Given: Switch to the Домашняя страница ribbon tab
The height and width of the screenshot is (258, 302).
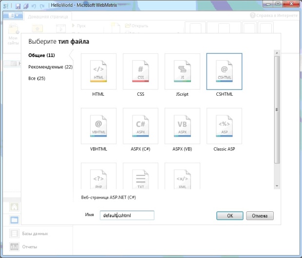Looking at the screenshot, I should tap(48, 17).
